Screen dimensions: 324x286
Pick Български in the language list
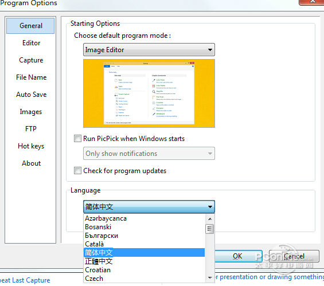[x=145, y=236]
